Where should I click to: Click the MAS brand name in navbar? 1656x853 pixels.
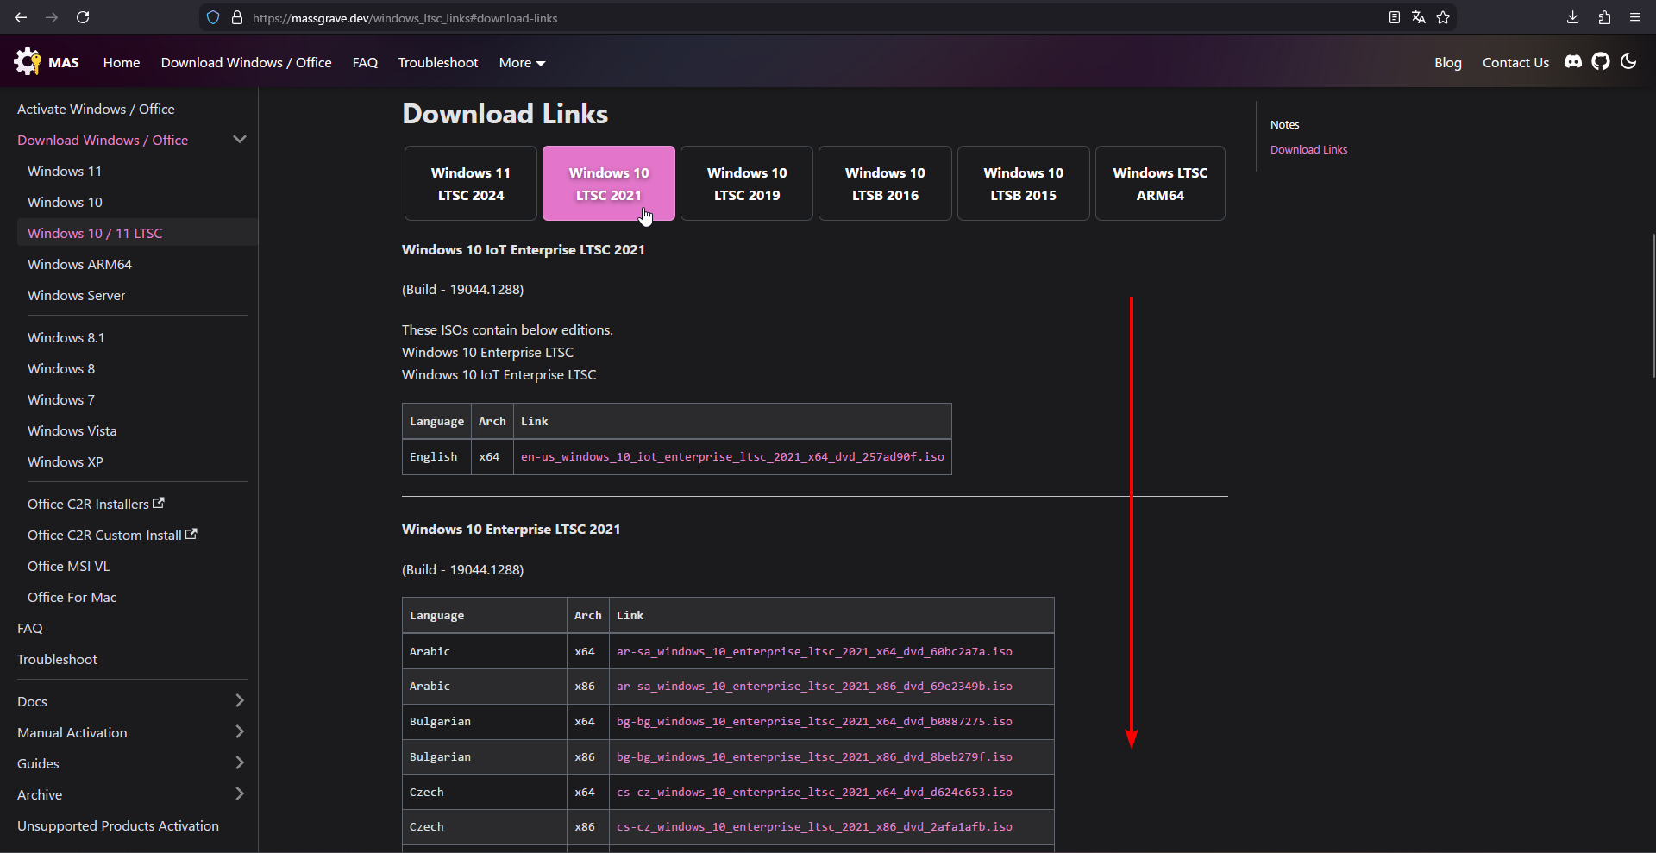pyautogui.click(x=64, y=62)
